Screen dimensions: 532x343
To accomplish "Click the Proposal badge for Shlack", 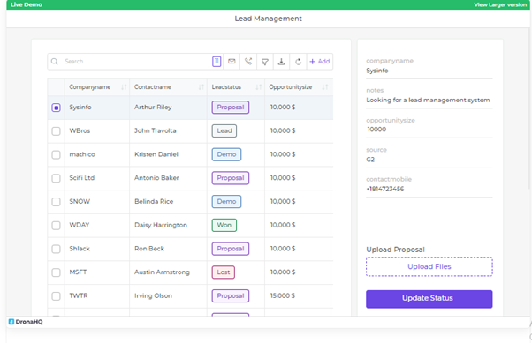I will pyautogui.click(x=231, y=249).
